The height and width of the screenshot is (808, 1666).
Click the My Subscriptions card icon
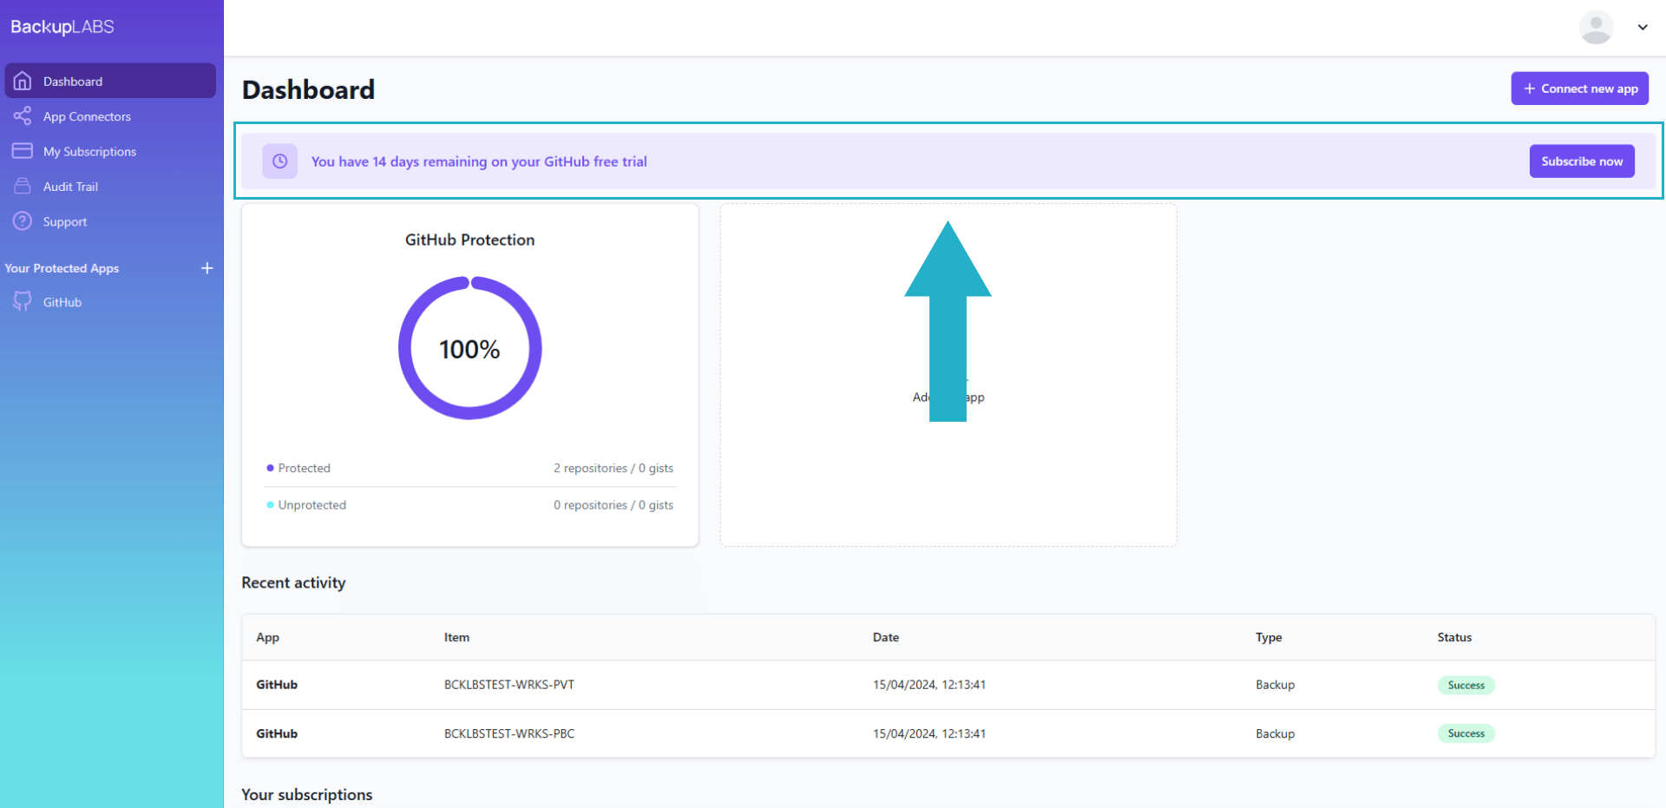point(23,151)
